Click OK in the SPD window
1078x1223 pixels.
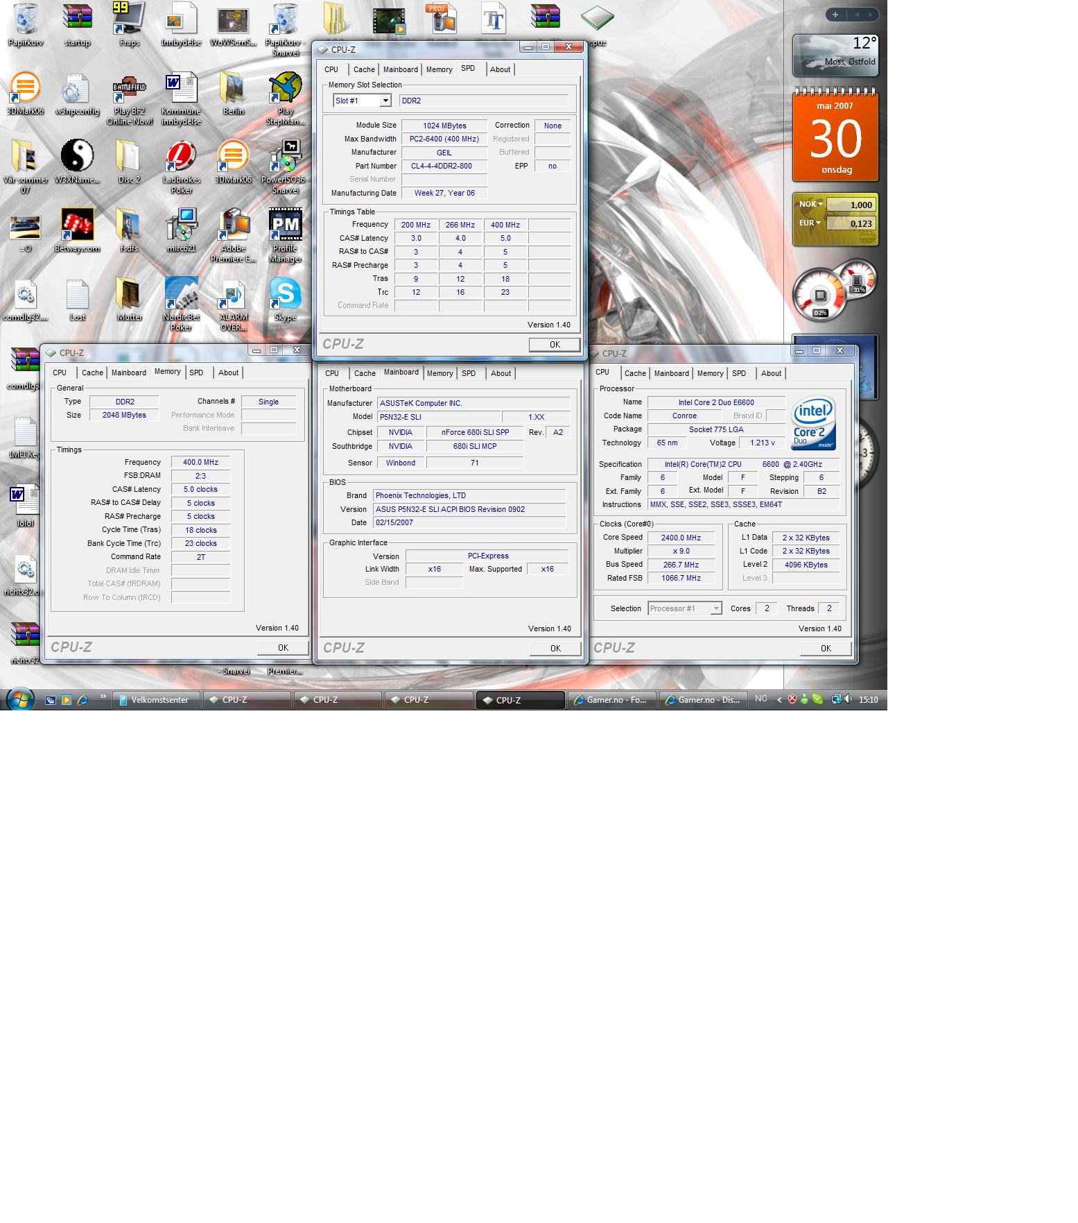click(555, 345)
